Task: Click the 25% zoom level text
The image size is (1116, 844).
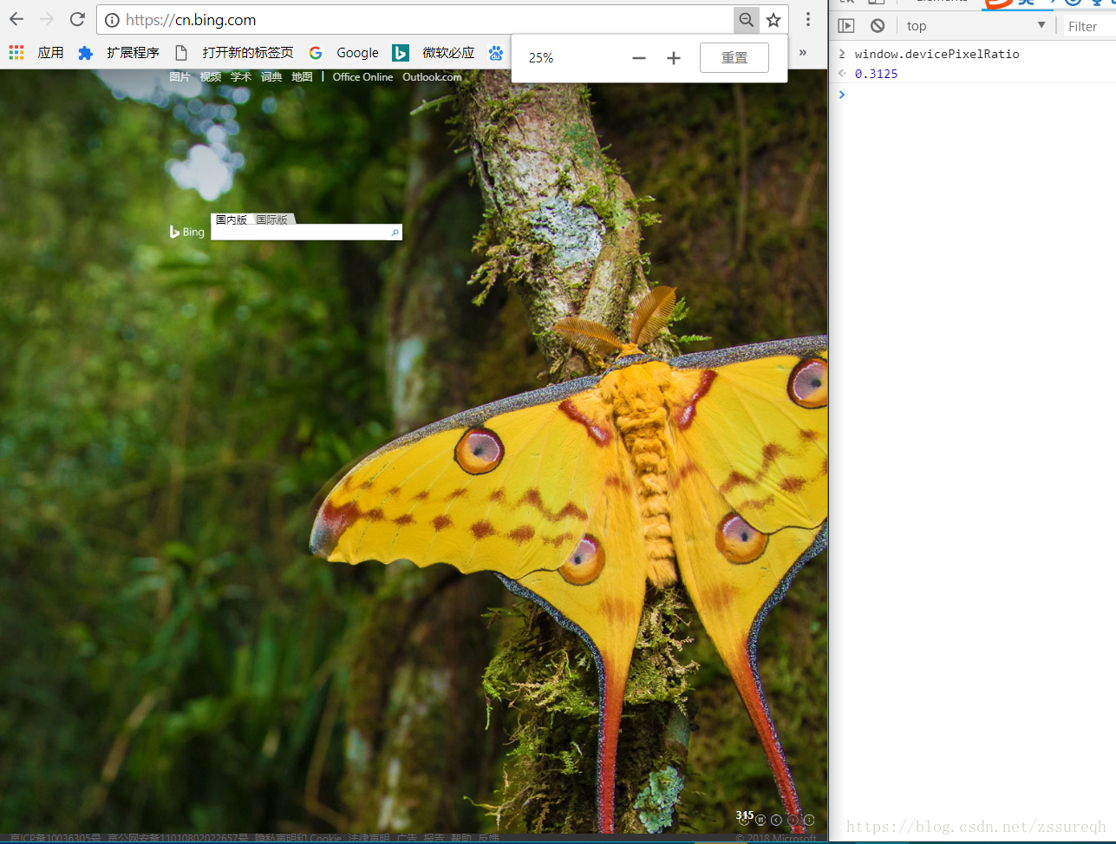Action: pyautogui.click(x=541, y=58)
